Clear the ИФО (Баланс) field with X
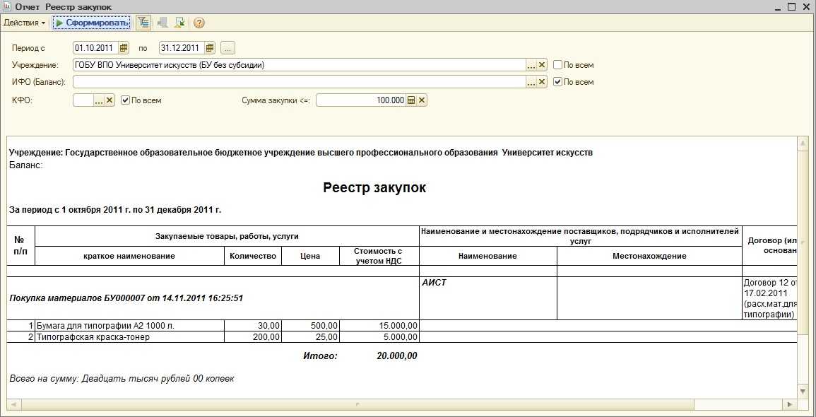The height and width of the screenshot is (417, 816). click(542, 82)
